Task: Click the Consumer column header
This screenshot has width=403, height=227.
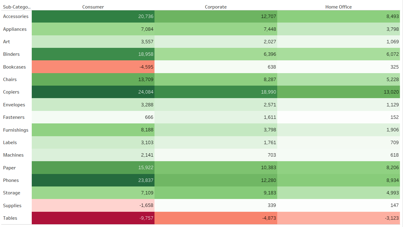Action: 93,7
